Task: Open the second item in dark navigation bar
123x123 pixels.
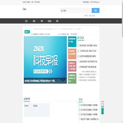Action: click(34, 21)
